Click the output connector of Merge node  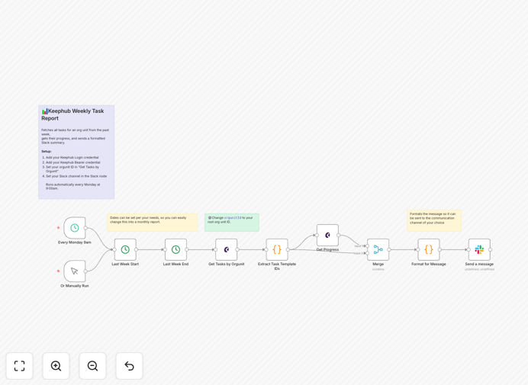point(389,250)
